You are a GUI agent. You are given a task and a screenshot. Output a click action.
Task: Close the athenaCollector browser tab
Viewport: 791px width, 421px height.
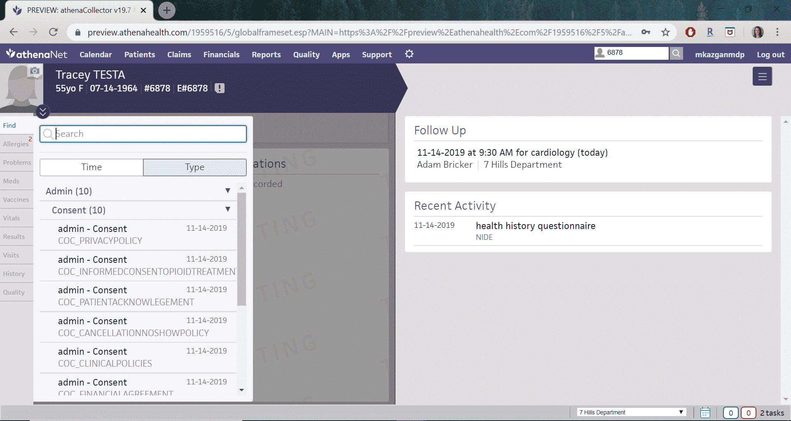tap(143, 10)
